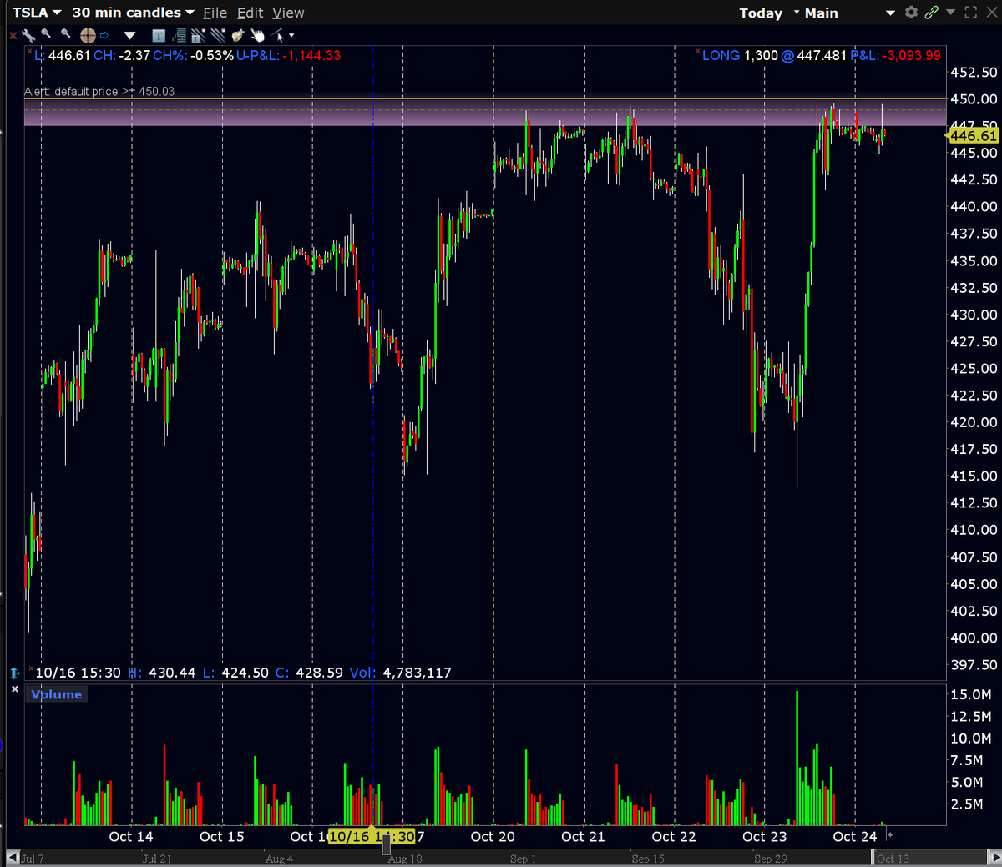Screen dimensions: 1002x867
Task: Close the Volume study panel
Action: (x=15, y=689)
